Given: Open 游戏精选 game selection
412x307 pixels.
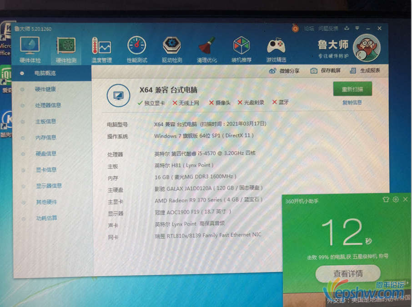Looking at the screenshot, I should point(276,50).
